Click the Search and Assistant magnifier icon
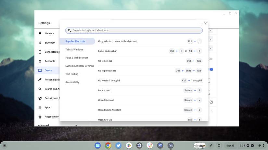 coord(40,89)
